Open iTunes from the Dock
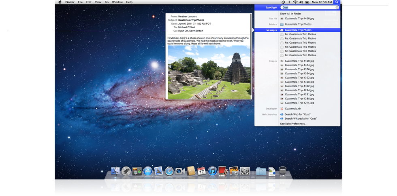The image size is (397, 196). [213, 171]
